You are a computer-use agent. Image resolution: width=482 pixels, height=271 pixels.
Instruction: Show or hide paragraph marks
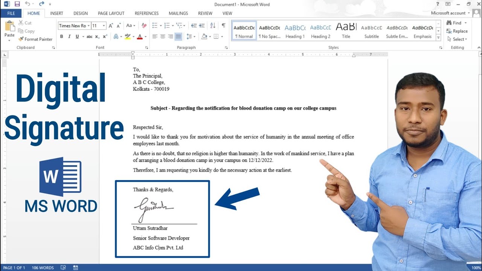click(224, 26)
